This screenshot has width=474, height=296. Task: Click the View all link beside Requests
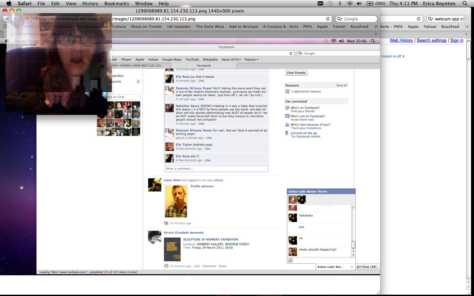coord(341,85)
